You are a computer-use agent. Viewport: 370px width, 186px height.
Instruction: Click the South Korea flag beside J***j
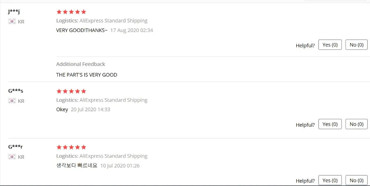click(12, 21)
